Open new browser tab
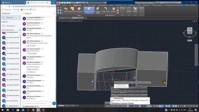199x112 pixels. point(53,2)
